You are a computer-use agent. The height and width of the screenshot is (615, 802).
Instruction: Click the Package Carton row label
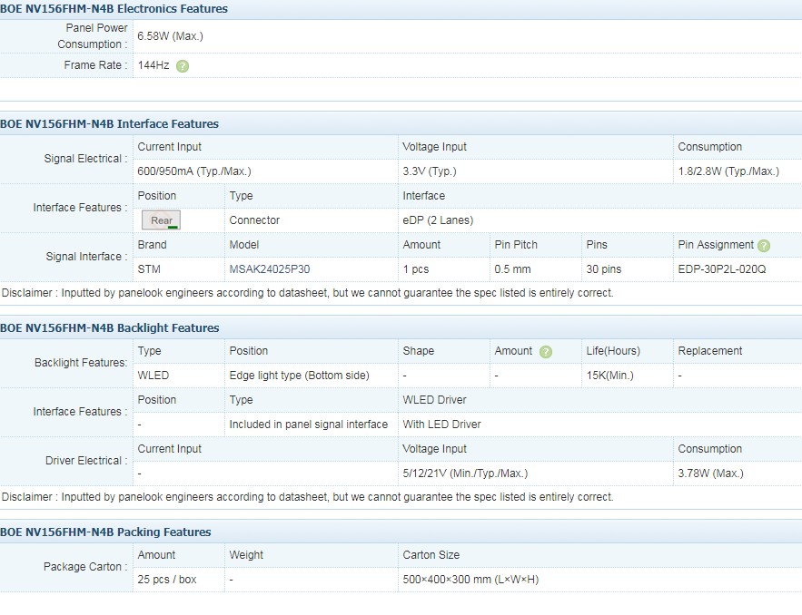85,567
